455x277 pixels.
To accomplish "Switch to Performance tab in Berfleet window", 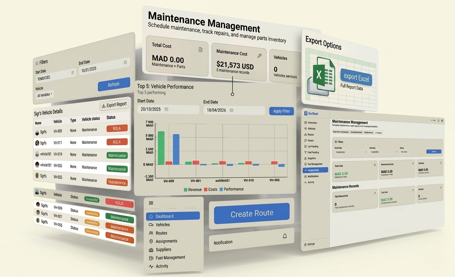I will (x=369, y=132).
